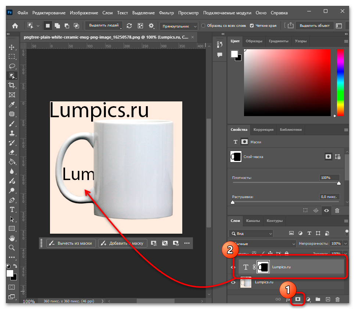The height and width of the screenshot is (309, 355).
Task: Select the Zoom tool
Action: click(12, 248)
